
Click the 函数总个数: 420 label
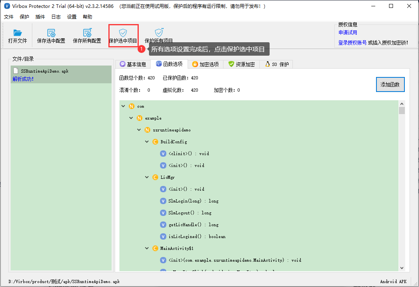(x=137, y=78)
